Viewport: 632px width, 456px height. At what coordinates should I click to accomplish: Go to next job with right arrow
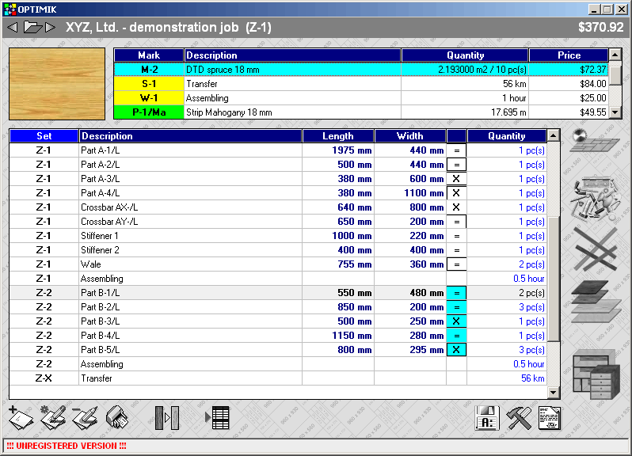point(51,28)
